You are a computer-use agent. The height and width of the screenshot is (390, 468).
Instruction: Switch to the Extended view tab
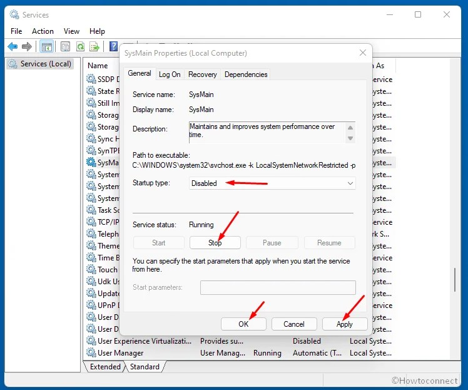click(105, 366)
